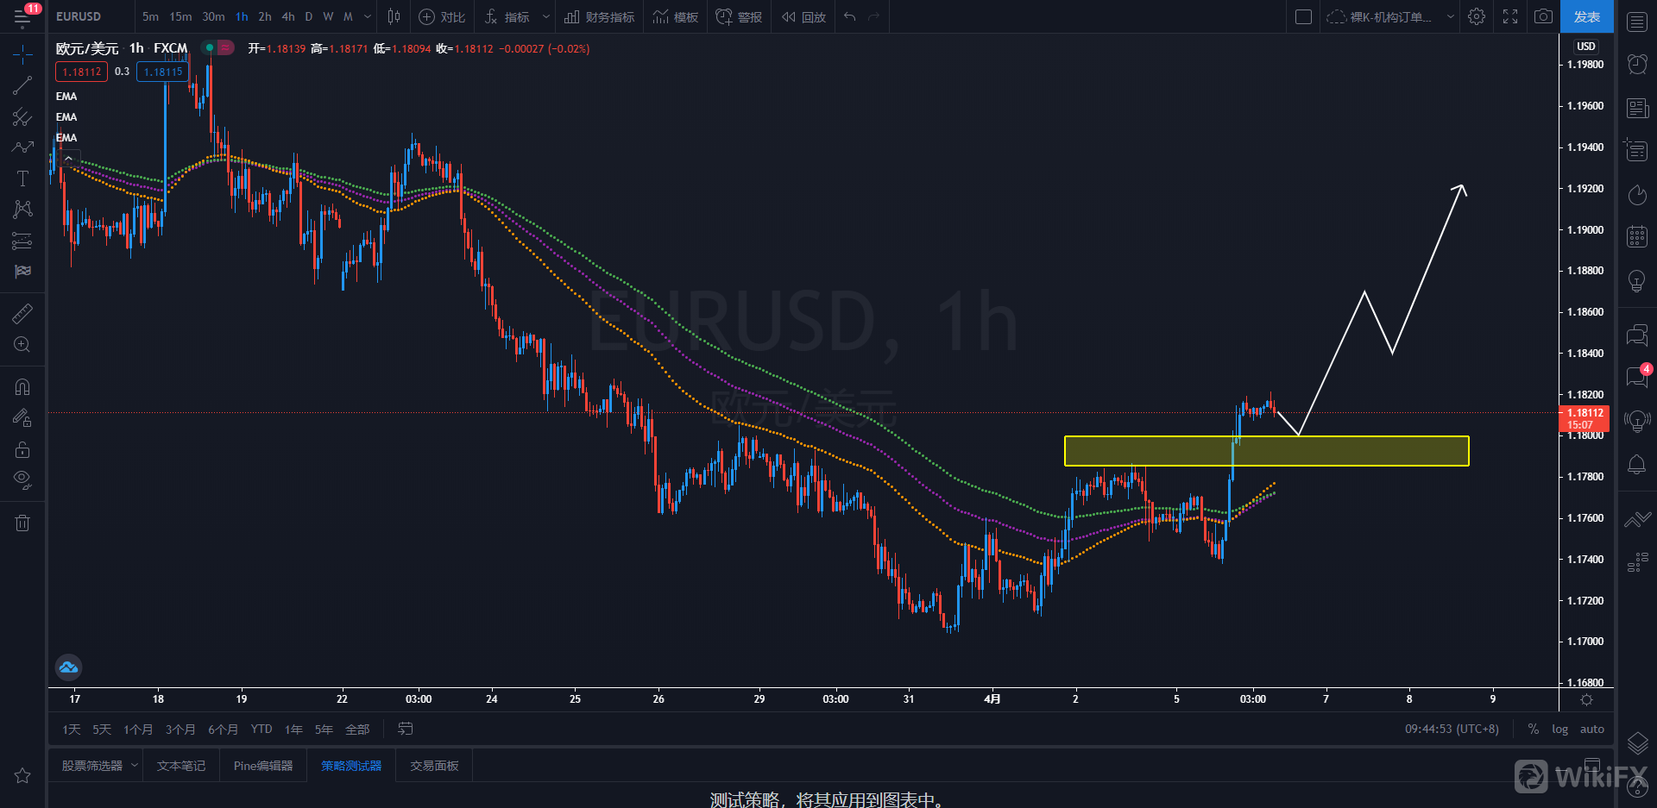
Task: Create a new price alert
Action: coord(739,16)
